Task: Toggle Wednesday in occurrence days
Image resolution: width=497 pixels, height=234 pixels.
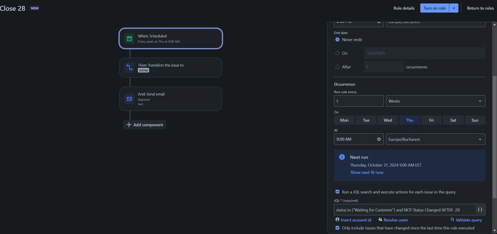Action: (x=387, y=120)
